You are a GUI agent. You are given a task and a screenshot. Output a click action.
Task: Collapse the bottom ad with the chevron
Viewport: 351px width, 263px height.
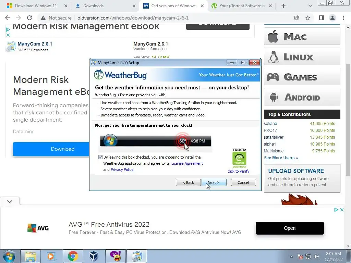point(10,201)
